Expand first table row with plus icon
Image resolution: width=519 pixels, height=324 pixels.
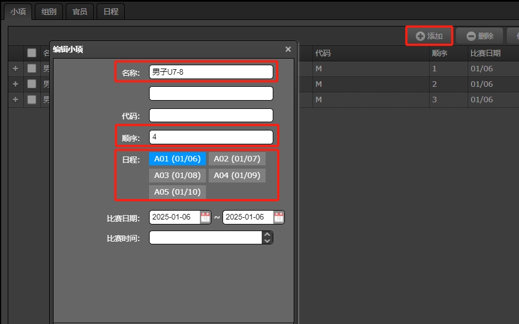(15, 69)
